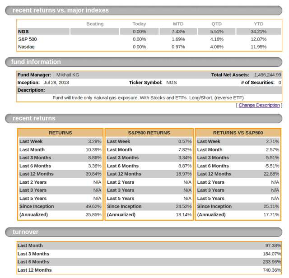Click S&P 500 YTD value 12.87%
This screenshot has width=289, height=278.
(258, 39)
